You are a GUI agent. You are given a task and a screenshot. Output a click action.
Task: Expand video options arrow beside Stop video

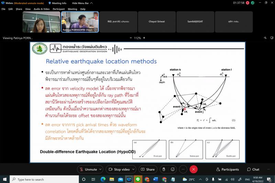point(133,169)
